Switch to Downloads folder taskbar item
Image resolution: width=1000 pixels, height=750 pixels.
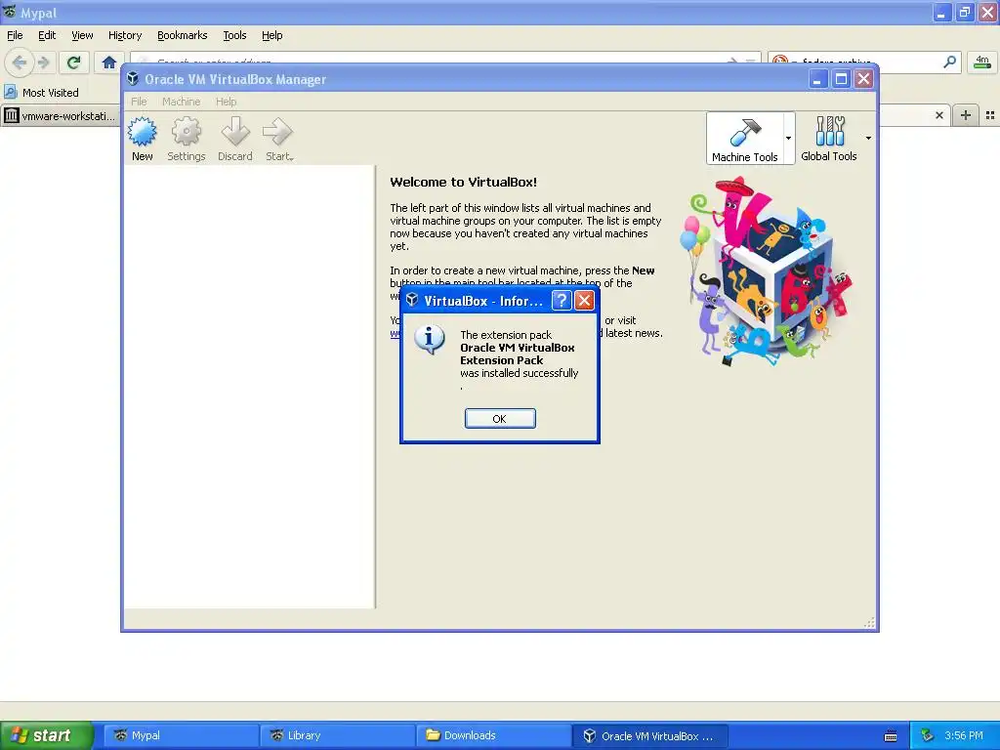[x=494, y=735]
